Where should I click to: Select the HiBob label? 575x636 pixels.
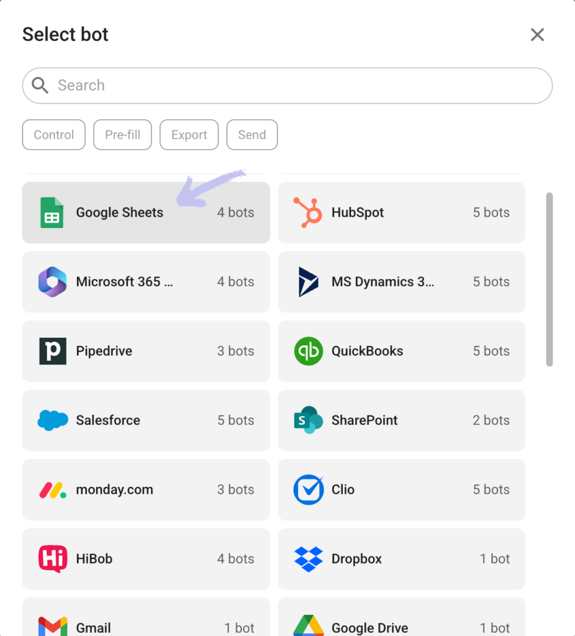click(x=94, y=559)
